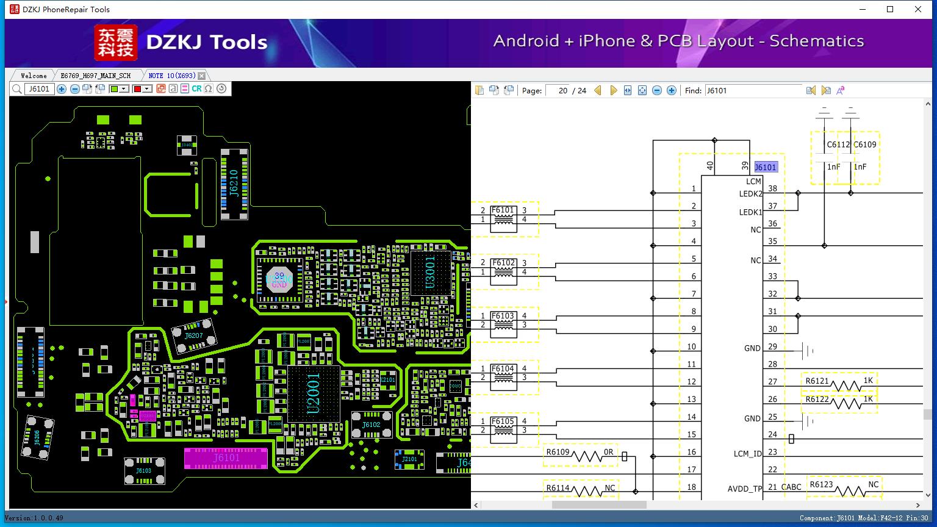Screen dimensions: 937x527
Task: Fit the schematic page to width
Action: click(x=628, y=90)
